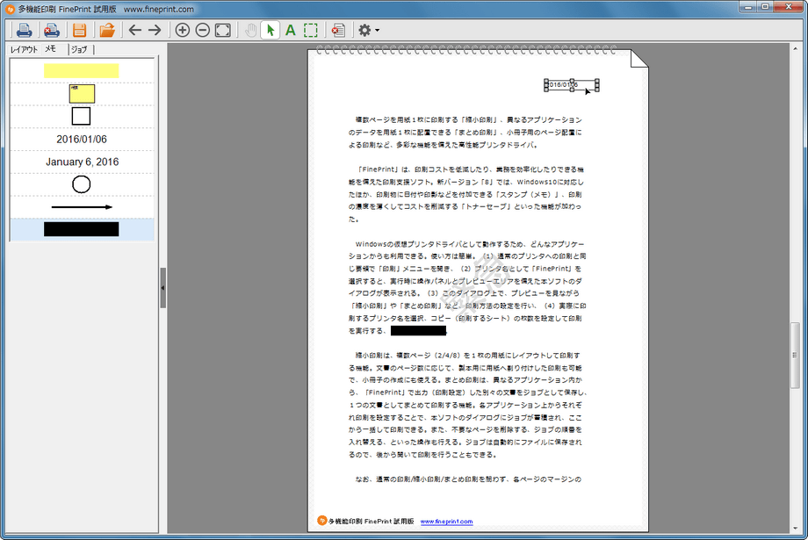Click the Fit to window icon
Viewport: 808px width, 540px height.
[x=222, y=31]
